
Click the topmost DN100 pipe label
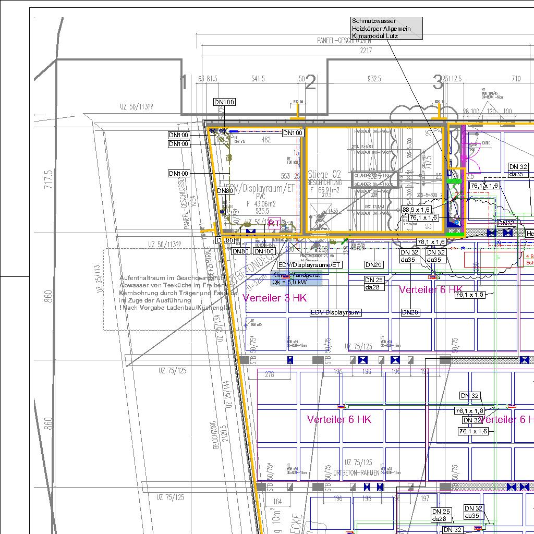point(224,102)
